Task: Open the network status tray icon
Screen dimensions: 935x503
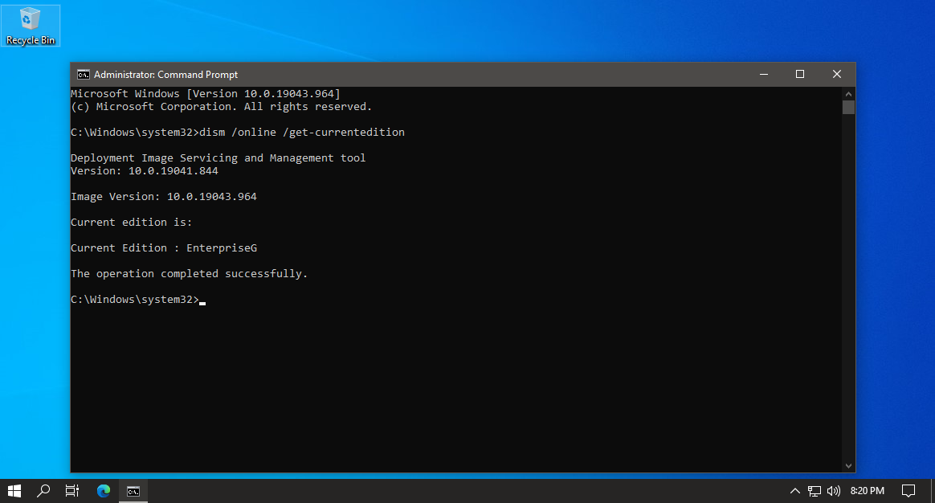Action: coord(814,490)
